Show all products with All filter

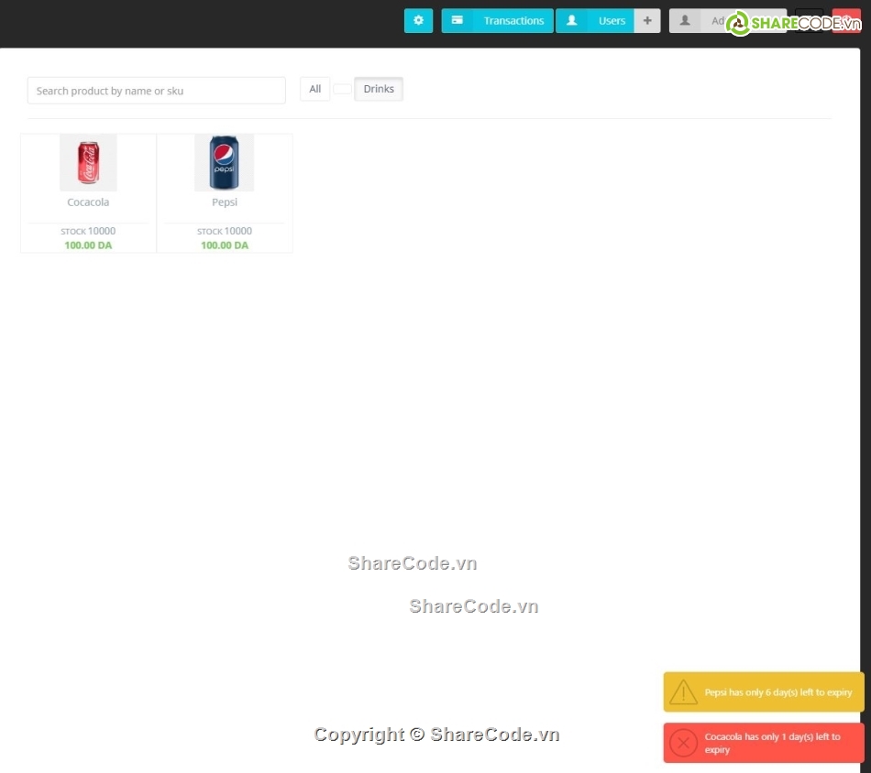click(314, 89)
